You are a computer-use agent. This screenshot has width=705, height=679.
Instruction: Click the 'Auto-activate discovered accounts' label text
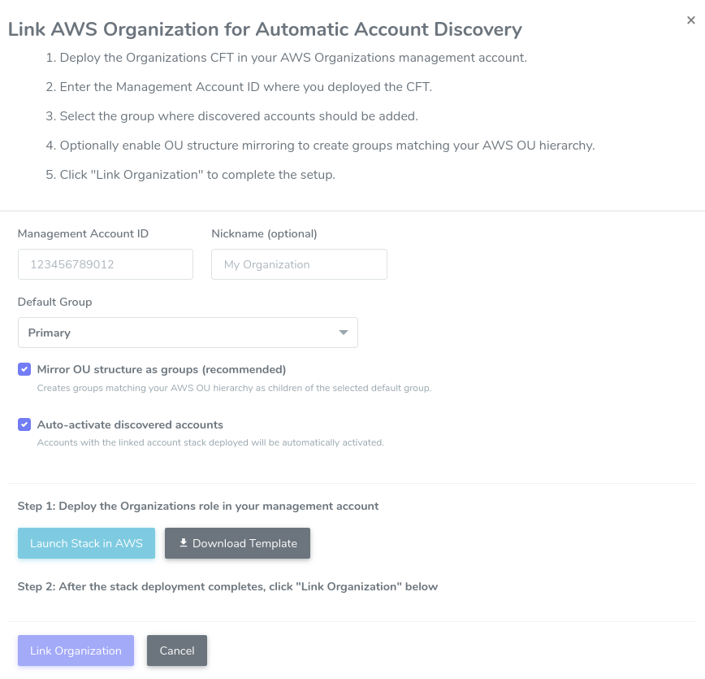130,424
